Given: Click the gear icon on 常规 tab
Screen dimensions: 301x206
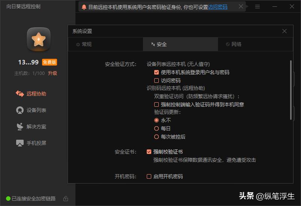Looking at the screenshot, I should tap(78, 45).
